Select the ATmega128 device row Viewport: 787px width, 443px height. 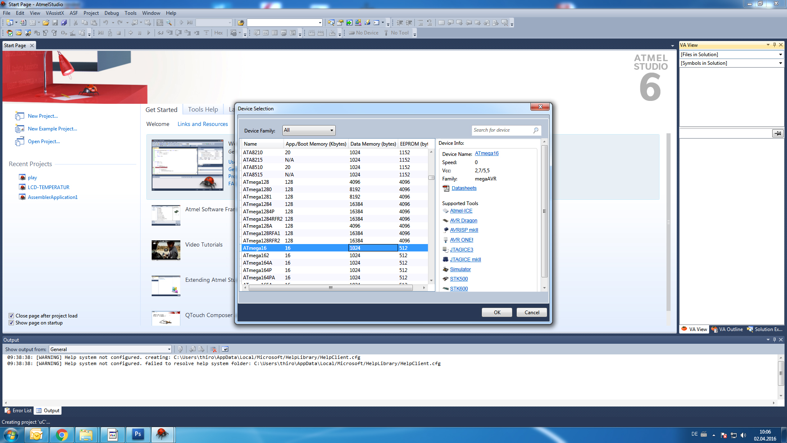point(334,182)
